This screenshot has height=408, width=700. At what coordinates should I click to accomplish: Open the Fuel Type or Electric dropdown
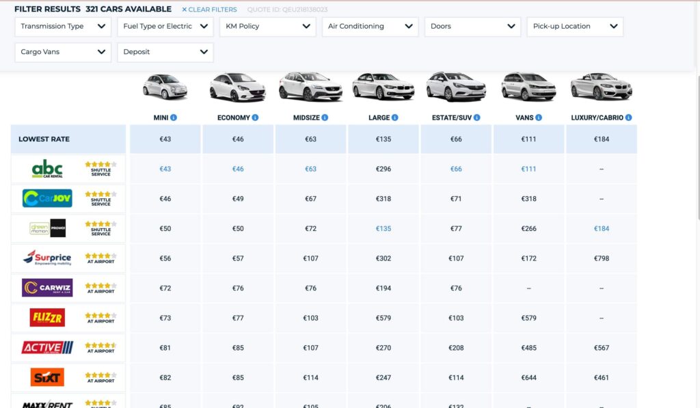click(x=165, y=27)
